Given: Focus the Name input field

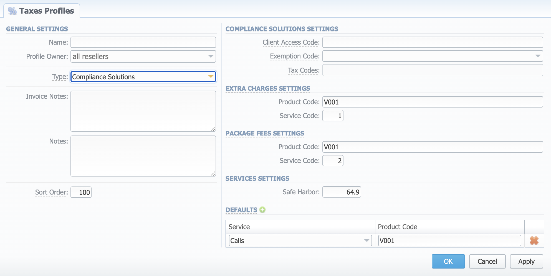Looking at the screenshot, I should 143,42.
